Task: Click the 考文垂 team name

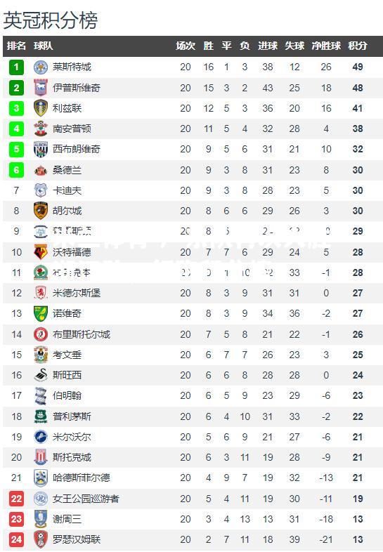Action: (x=67, y=355)
